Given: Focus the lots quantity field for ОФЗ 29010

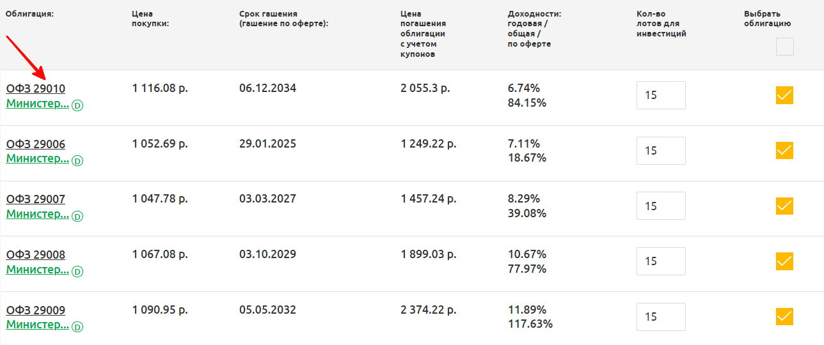Looking at the screenshot, I should point(661,95).
